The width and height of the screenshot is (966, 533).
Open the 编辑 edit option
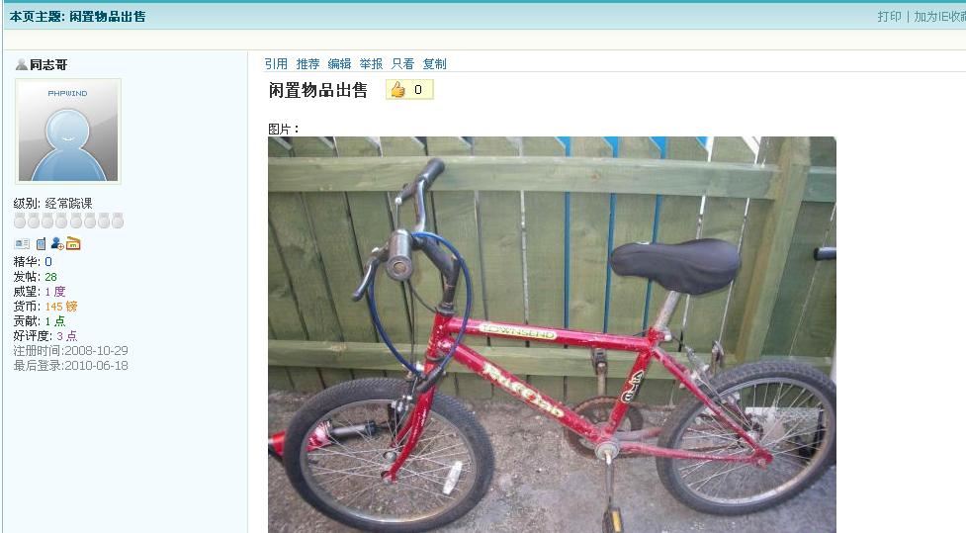point(339,63)
